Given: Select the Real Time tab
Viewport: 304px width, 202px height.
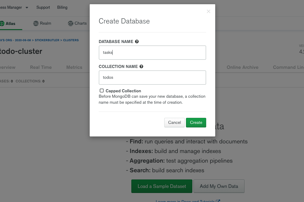Looking at the screenshot, I should click(x=41, y=67).
